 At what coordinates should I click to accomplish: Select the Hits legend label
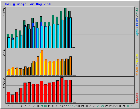pyautogui.click(x=137, y=11)
